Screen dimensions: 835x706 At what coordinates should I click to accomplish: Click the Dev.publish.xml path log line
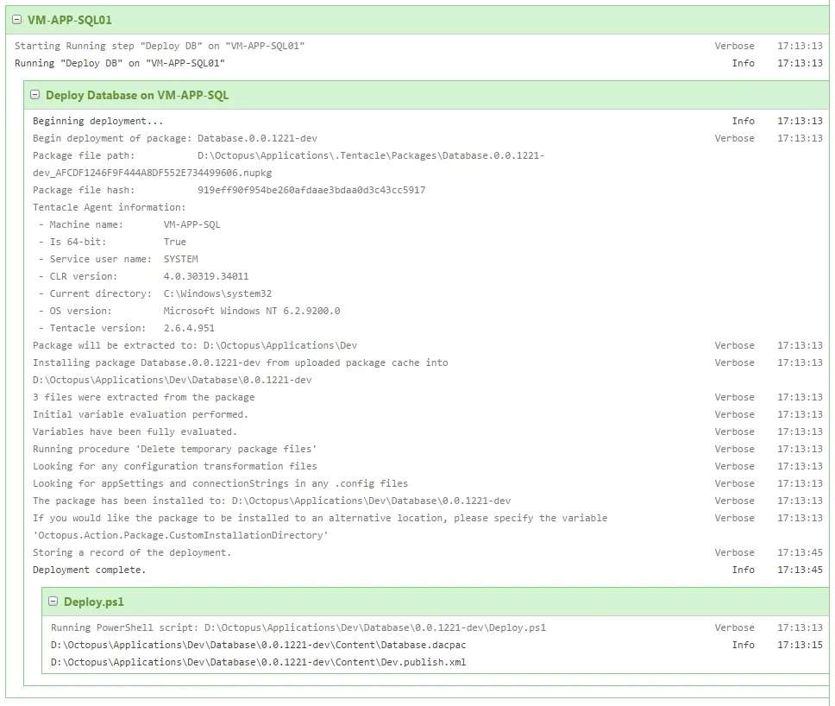(x=258, y=662)
